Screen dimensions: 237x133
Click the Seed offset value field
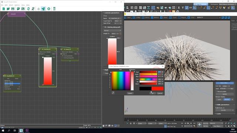[118, 23]
